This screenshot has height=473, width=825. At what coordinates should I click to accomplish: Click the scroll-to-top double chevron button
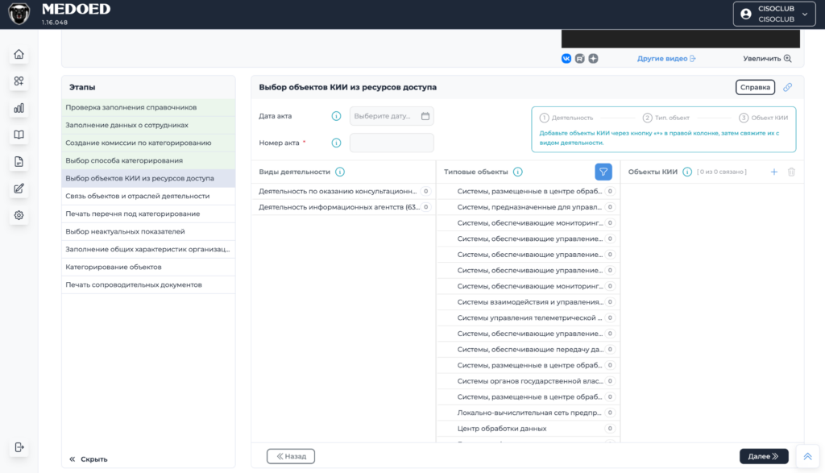point(807,456)
